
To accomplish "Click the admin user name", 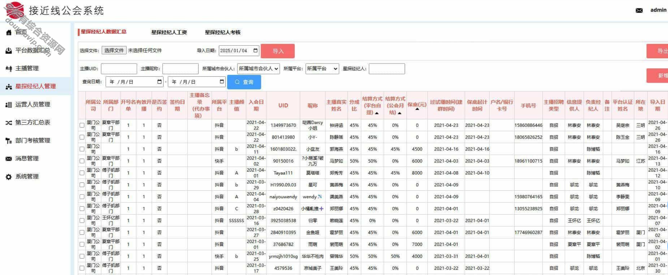I will (658, 10).
